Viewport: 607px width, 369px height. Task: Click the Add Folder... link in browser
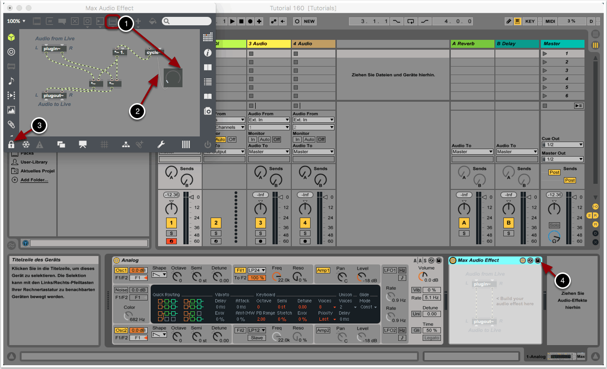coord(34,180)
